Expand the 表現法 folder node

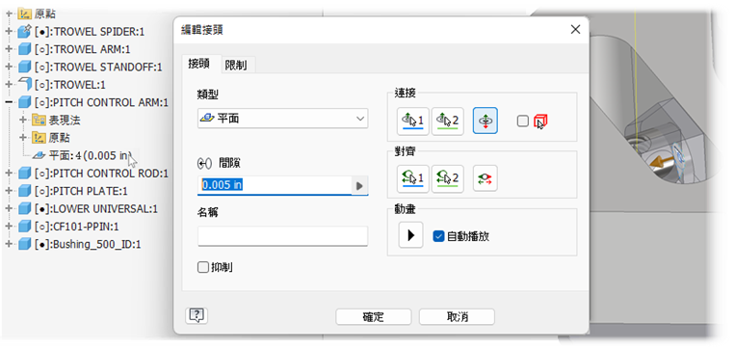tap(24, 121)
